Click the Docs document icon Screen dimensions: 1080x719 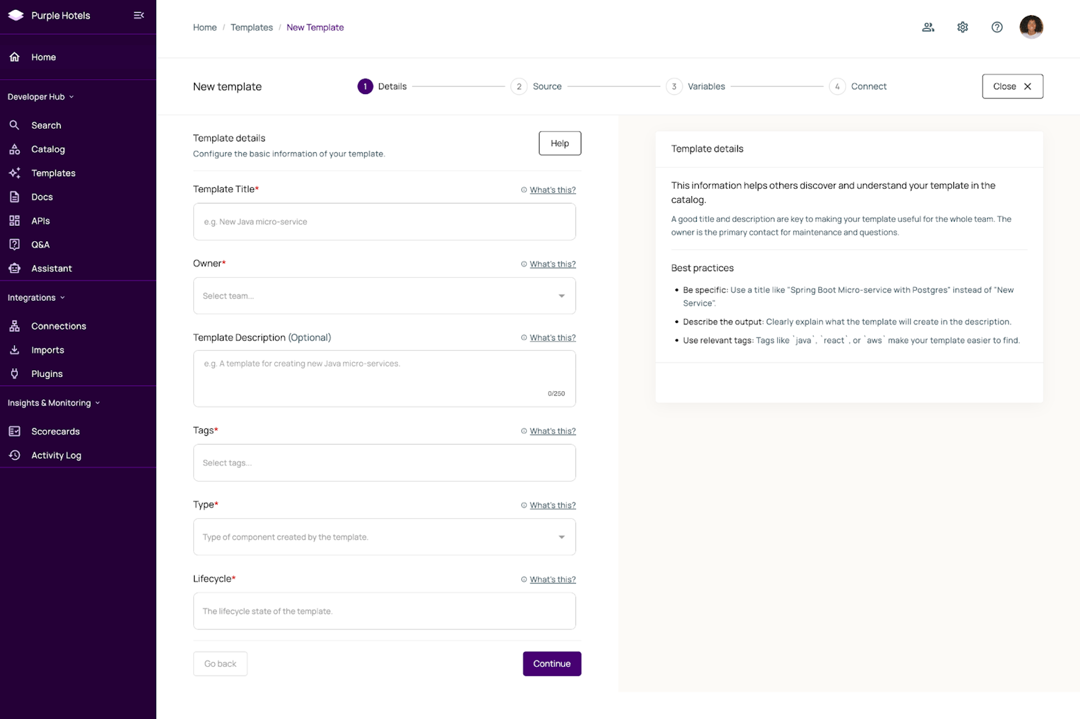pos(15,197)
